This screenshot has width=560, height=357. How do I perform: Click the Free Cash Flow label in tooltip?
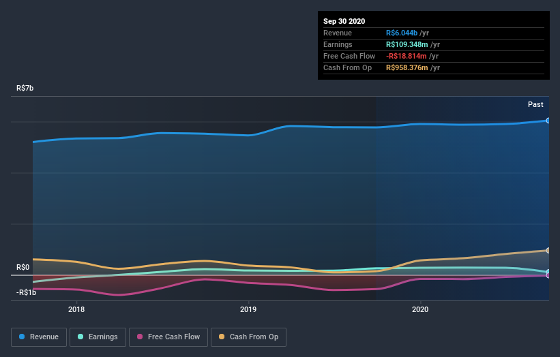point(349,56)
